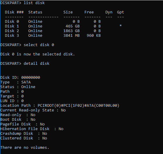Image resolution: width=163 pixels, height=154 pixels.
Task: Click the 'select disk 0' command line
Action: point(27,45)
